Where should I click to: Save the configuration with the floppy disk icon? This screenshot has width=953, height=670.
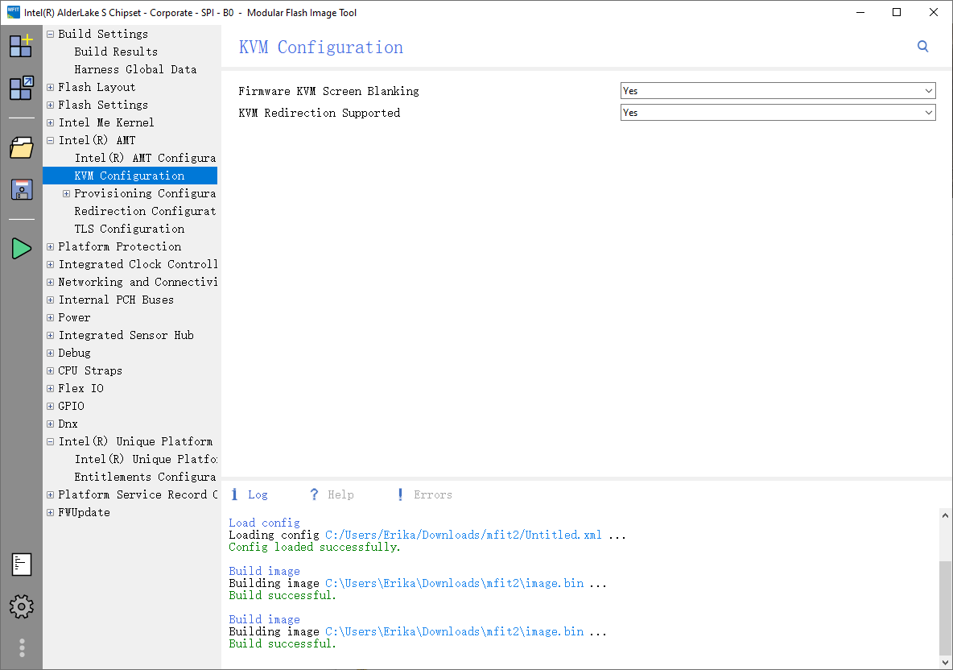pyautogui.click(x=21, y=188)
